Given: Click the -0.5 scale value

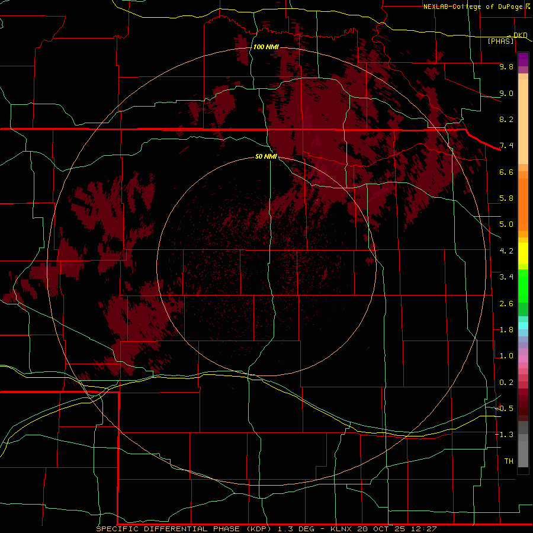Looking at the screenshot, I should (x=505, y=409).
